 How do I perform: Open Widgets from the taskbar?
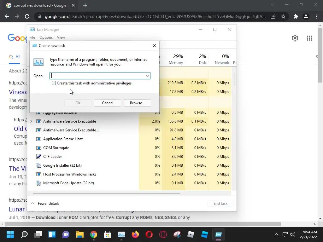[52, 234]
